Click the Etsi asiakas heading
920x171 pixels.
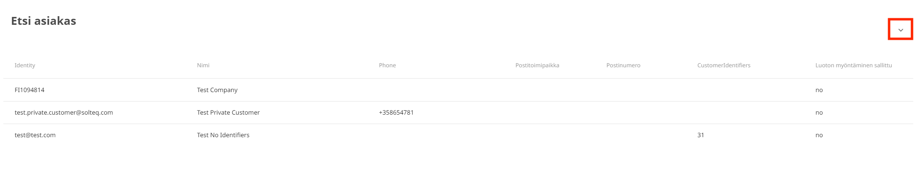pos(44,21)
